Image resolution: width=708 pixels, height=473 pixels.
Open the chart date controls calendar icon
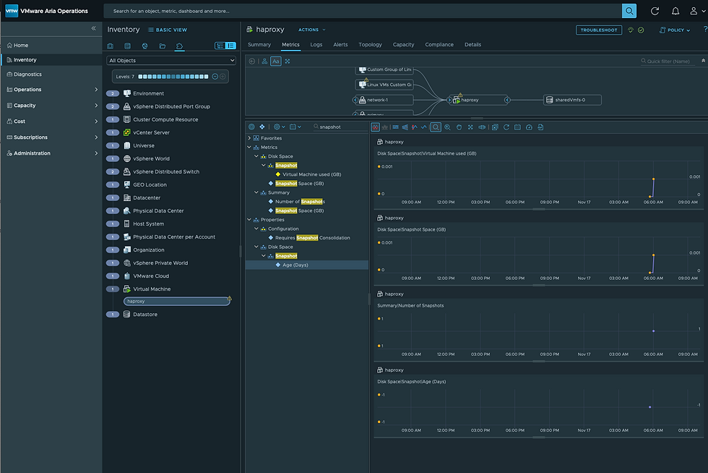(x=517, y=127)
